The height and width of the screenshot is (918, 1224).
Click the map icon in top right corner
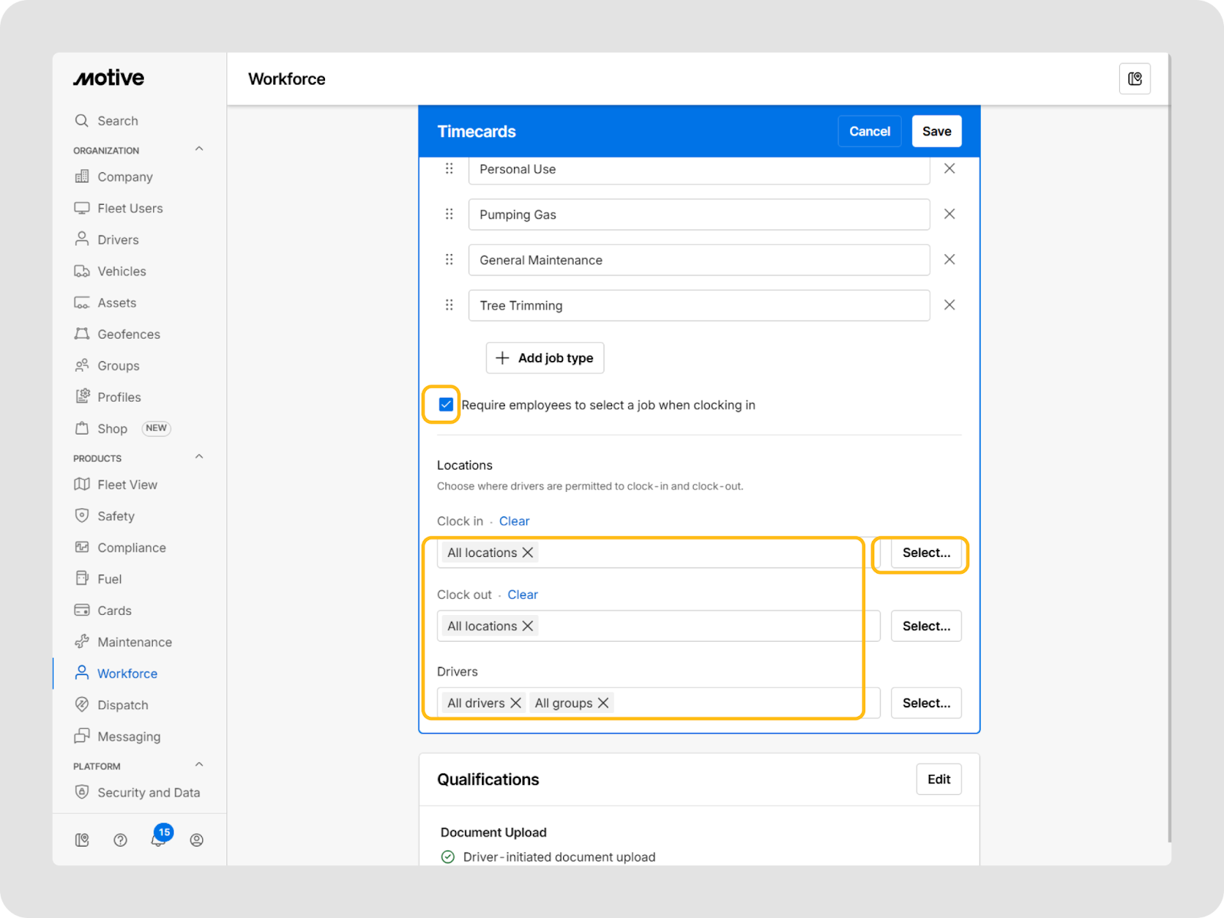(1134, 79)
